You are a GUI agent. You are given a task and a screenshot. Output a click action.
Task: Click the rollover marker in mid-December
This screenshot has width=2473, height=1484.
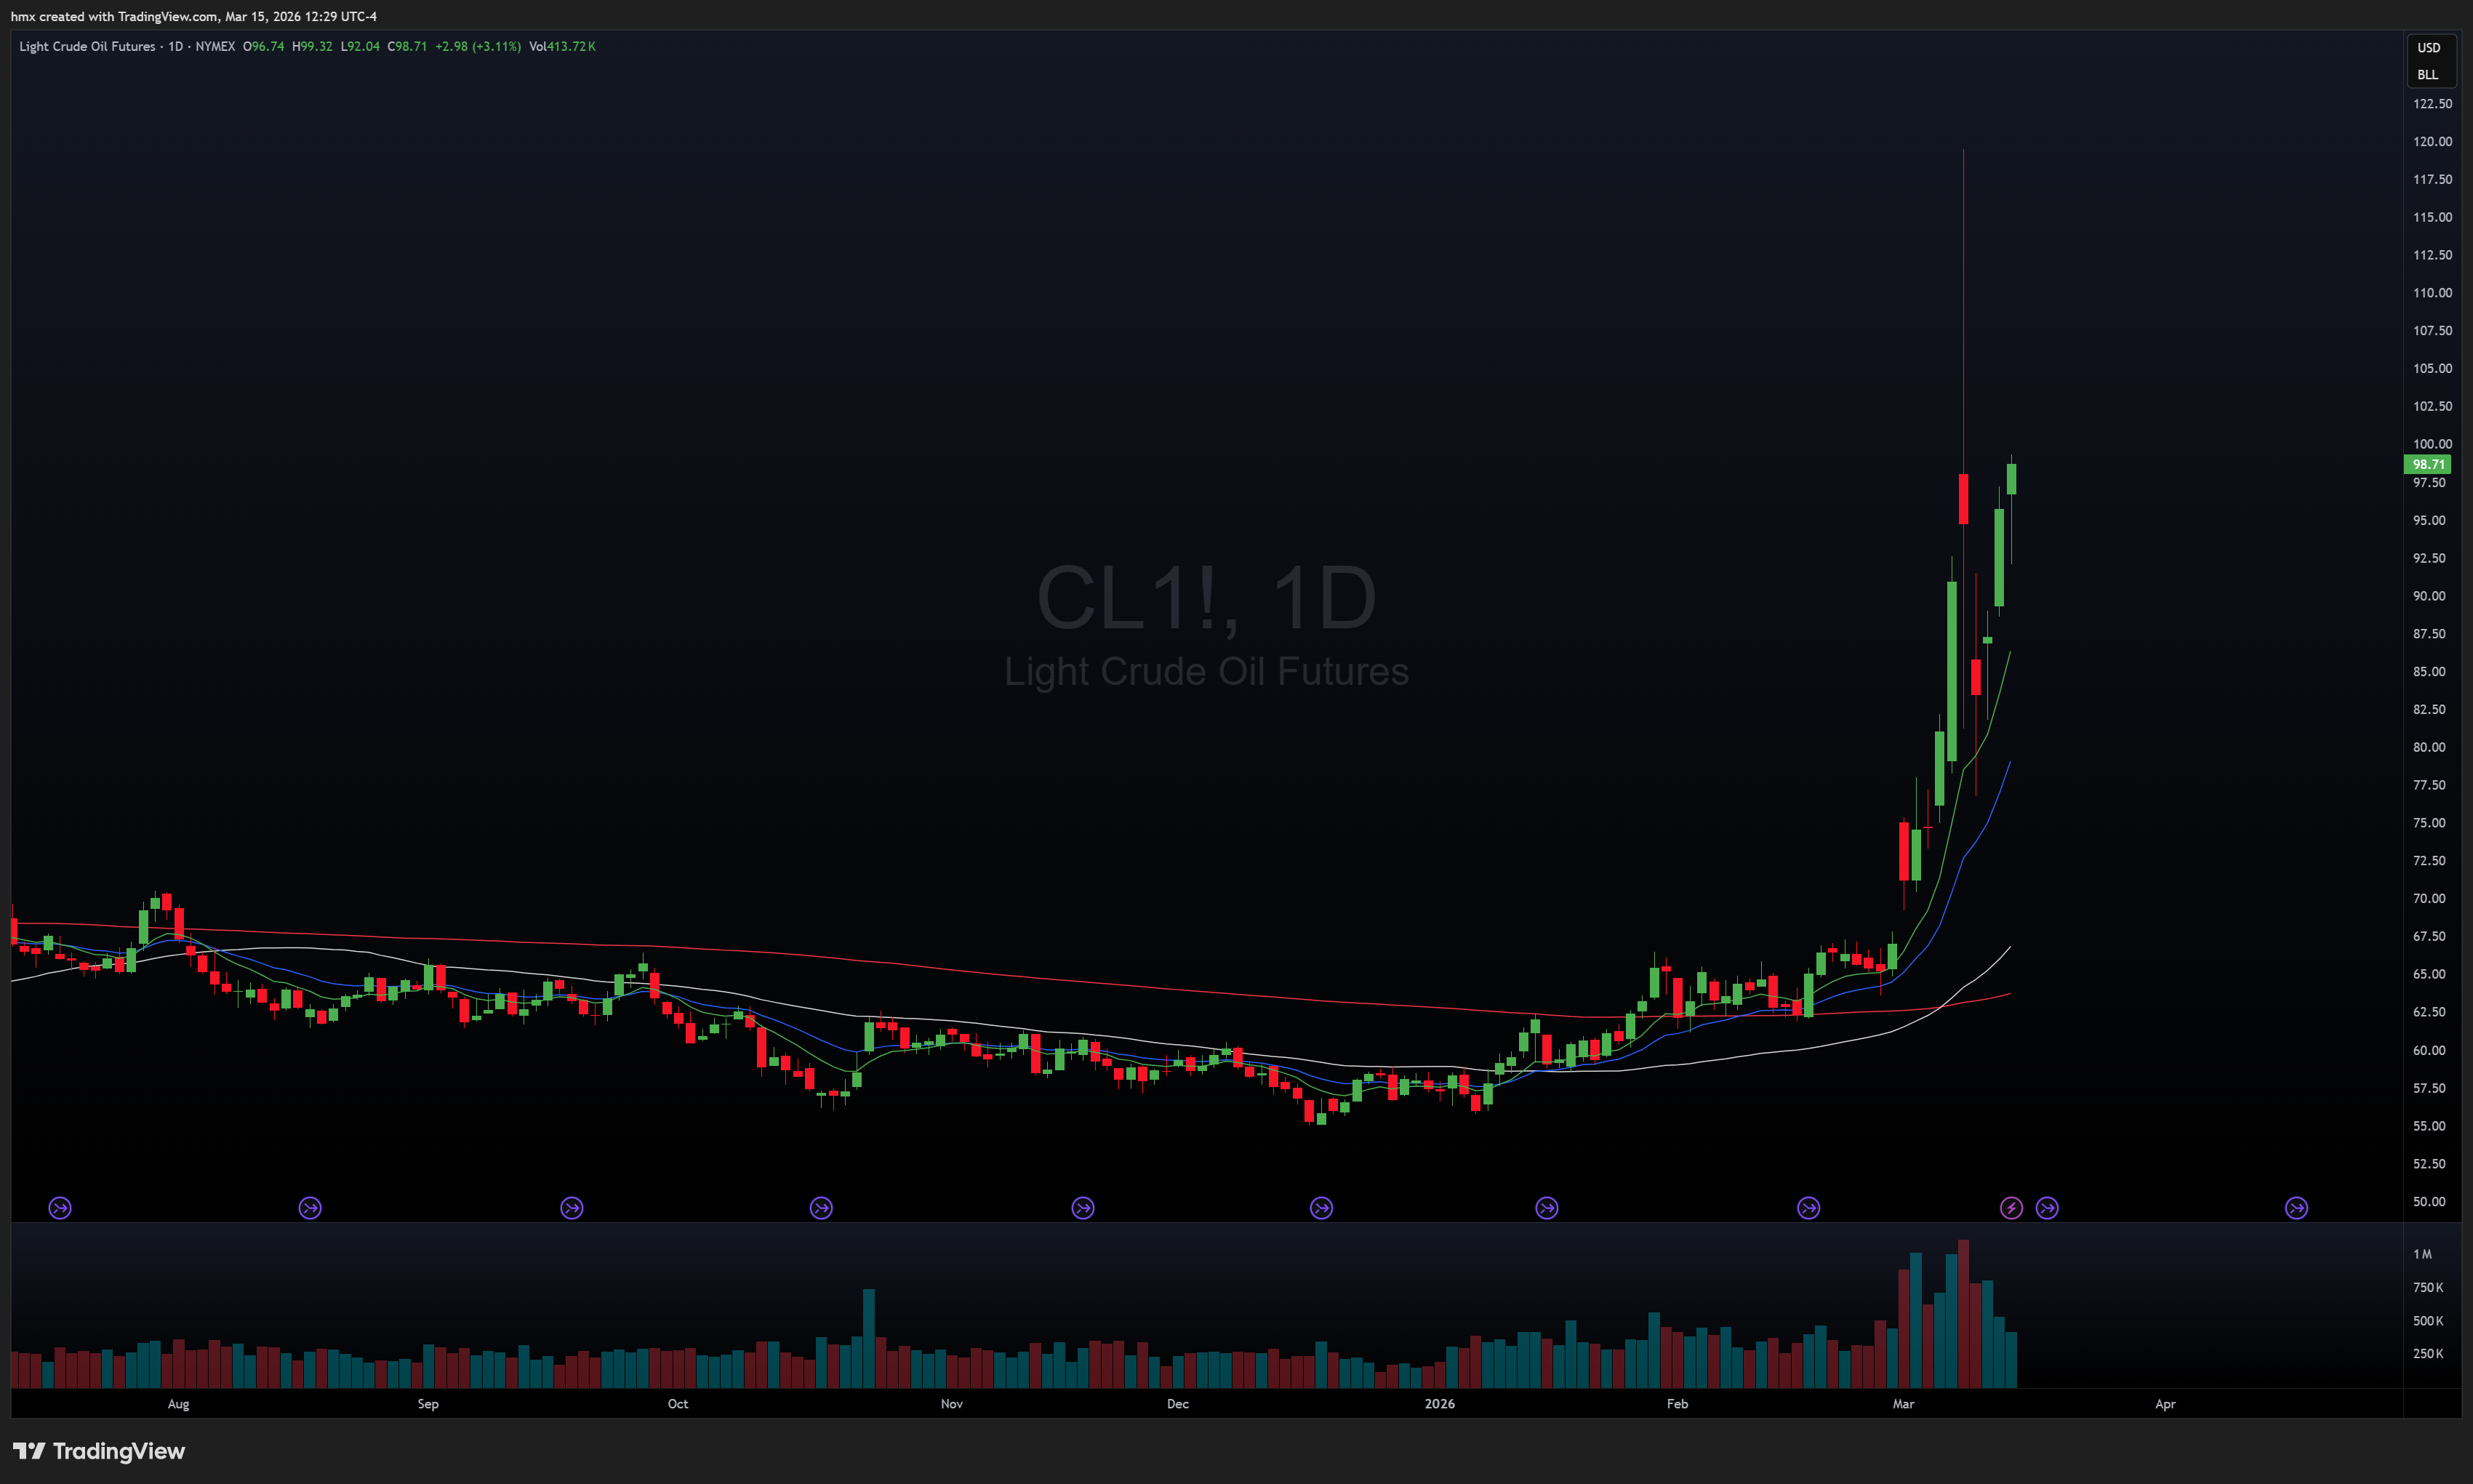(1321, 1208)
